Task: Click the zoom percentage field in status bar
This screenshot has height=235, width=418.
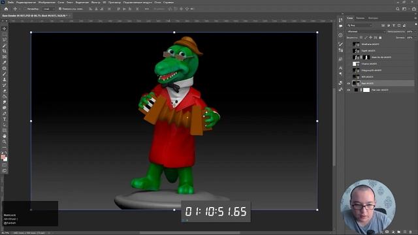Action: coord(5,233)
